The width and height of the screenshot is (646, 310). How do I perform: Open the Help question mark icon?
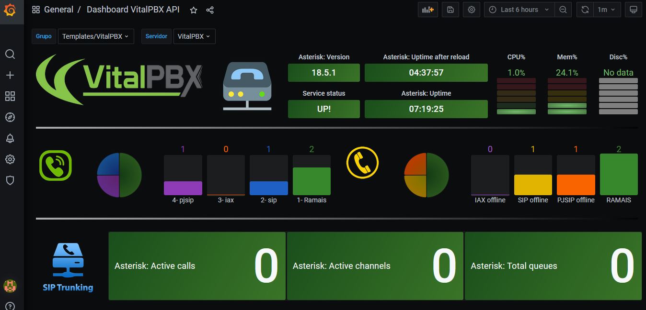point(10,306)
